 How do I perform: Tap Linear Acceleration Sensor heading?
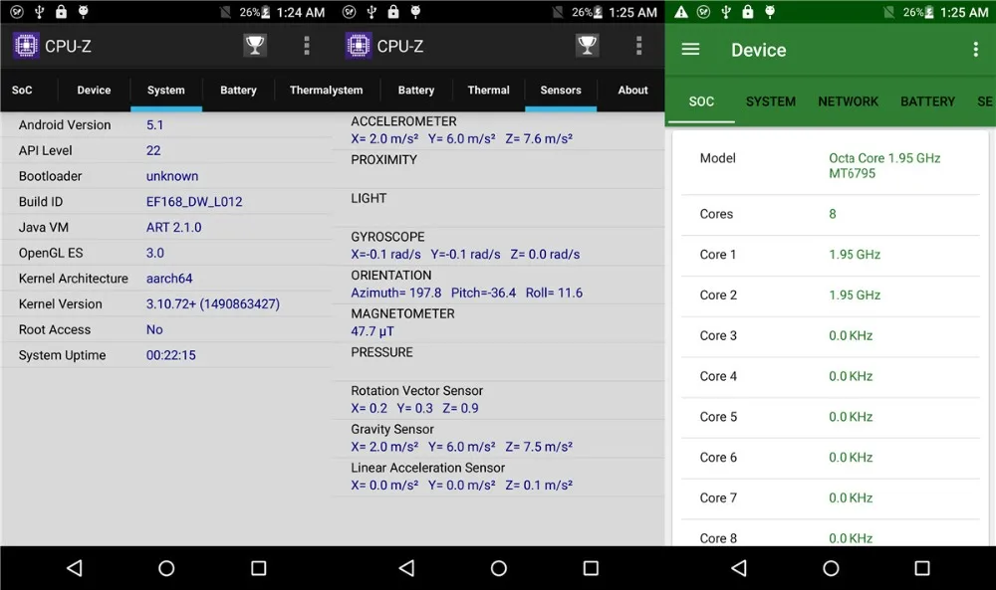428,468
